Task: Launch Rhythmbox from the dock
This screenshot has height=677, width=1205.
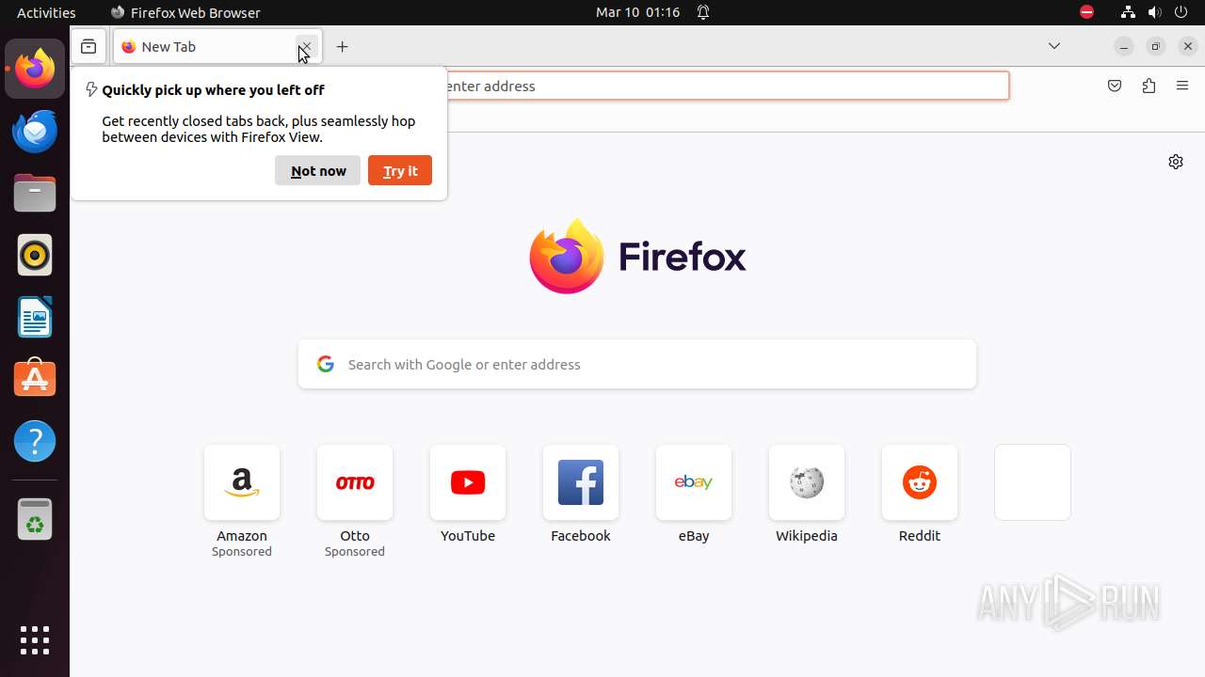Action: [35, 255]
